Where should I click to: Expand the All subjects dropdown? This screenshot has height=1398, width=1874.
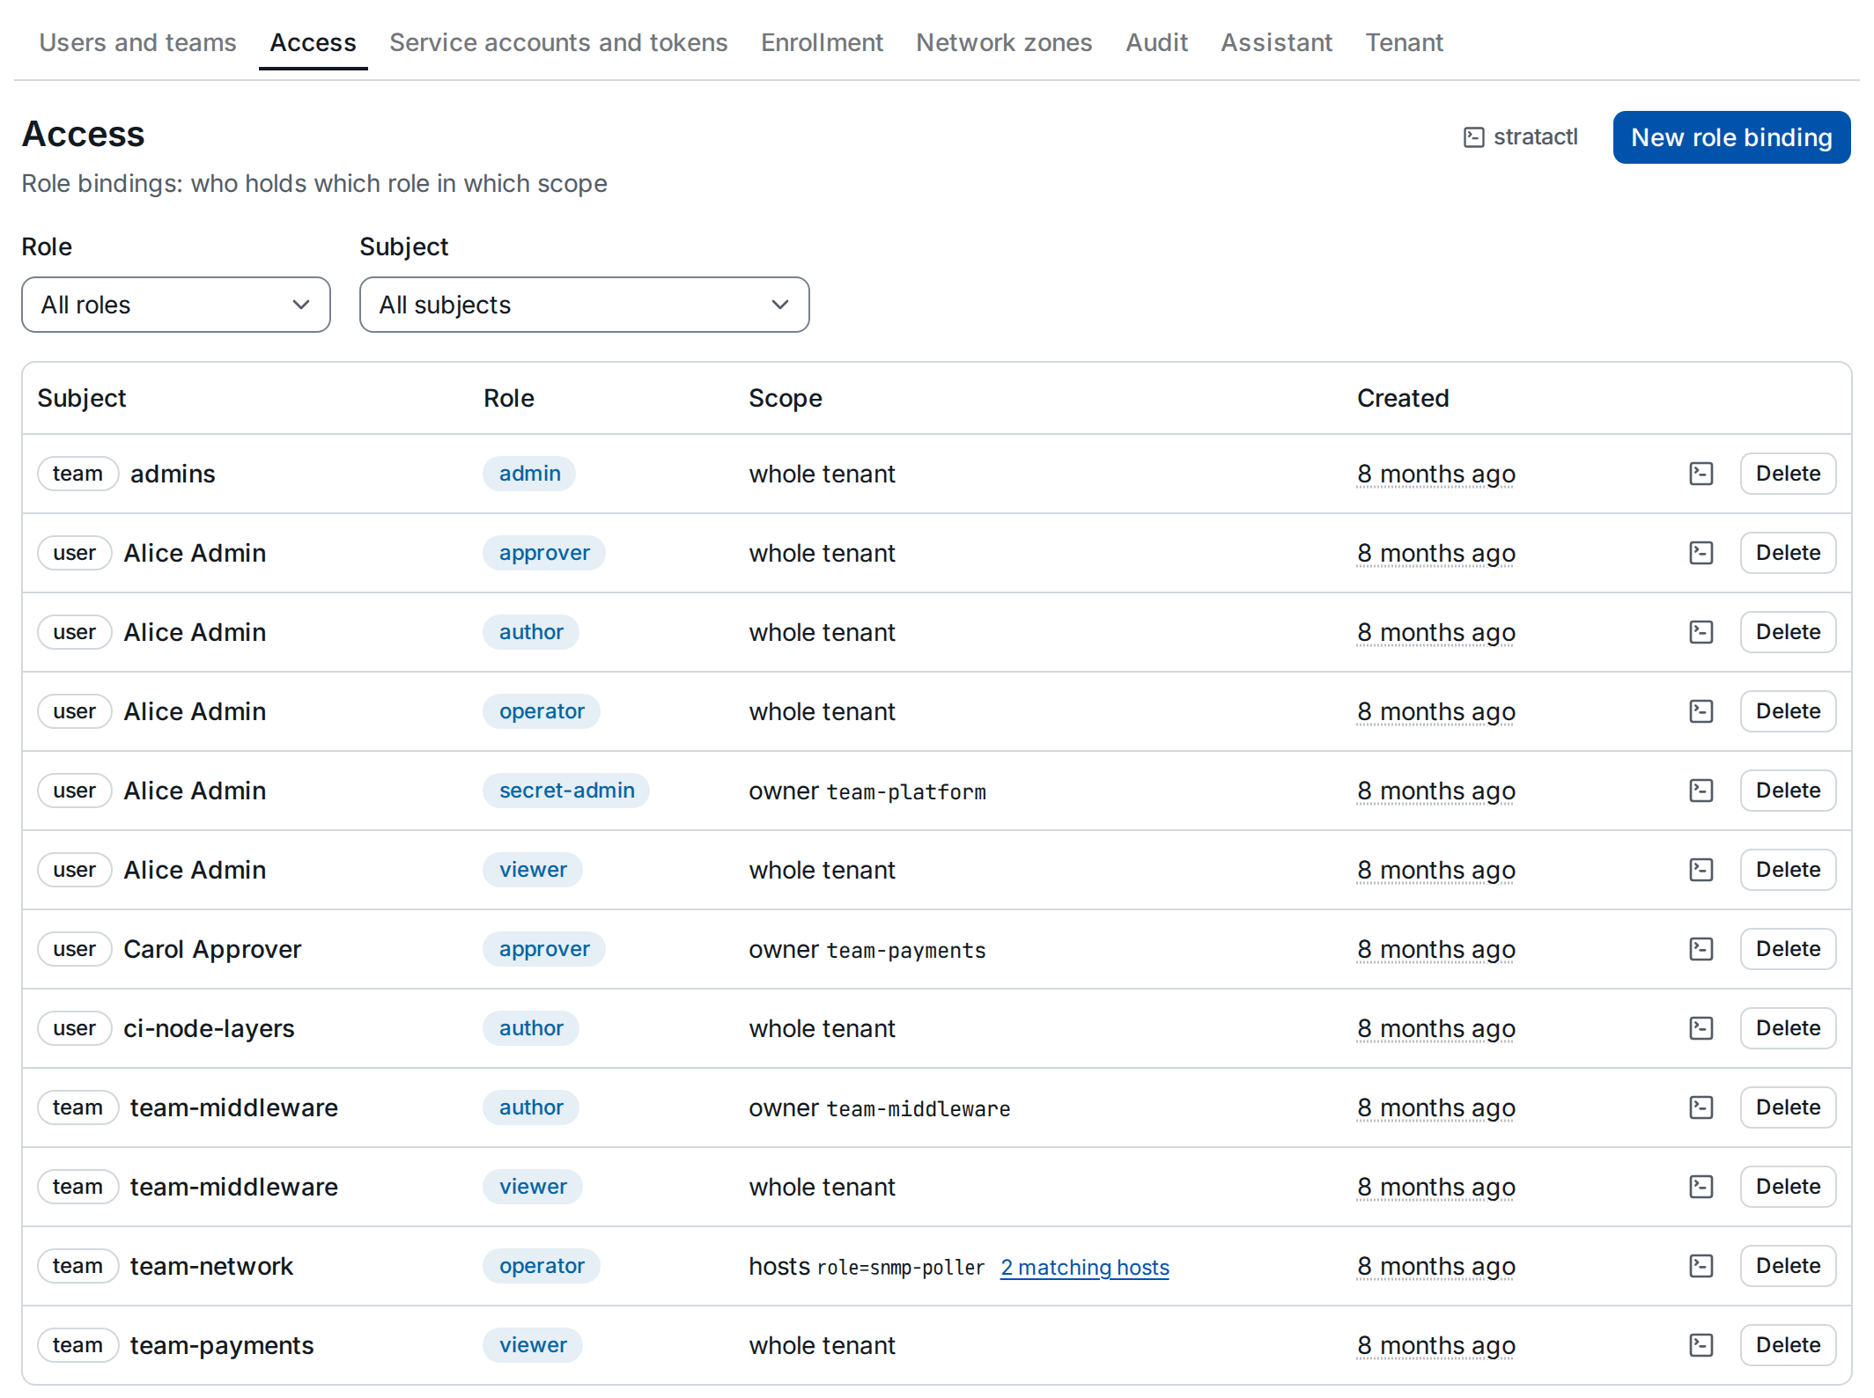point(584,305)
